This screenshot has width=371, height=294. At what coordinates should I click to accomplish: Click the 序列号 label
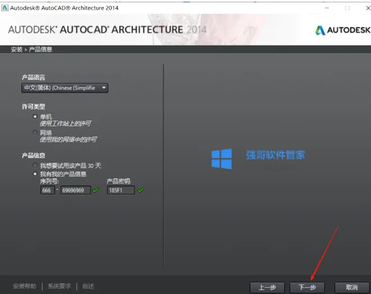[x=49, y=181]
